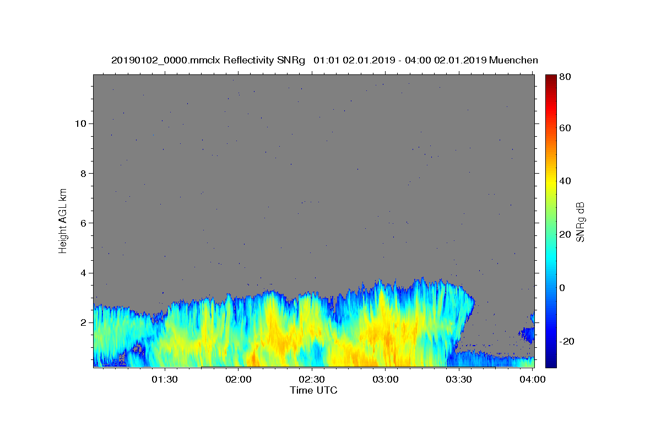Viewport: 661px width, 441px height.
Task: Click the 02:30 time tick label
Action: (312, 379)
